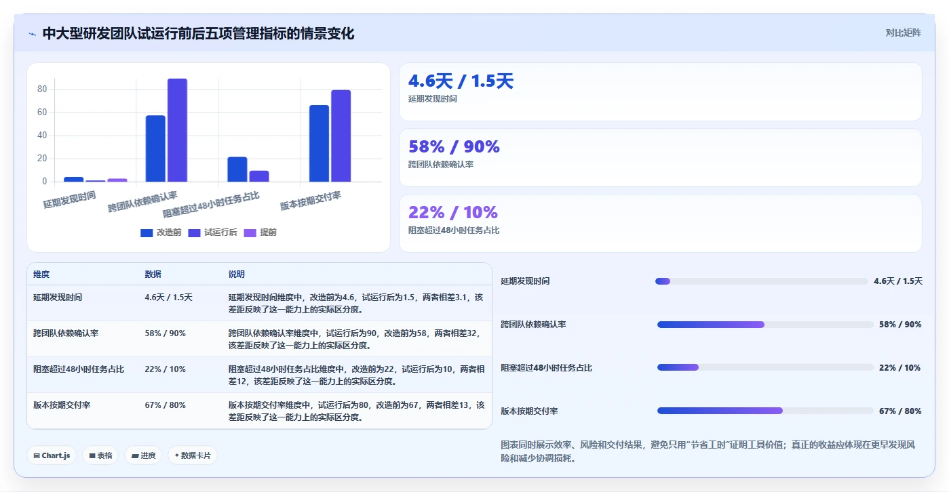Select the 跨团队依赖确认率 table row label
The width and height of the screenshot is (949, 492).
66,333
